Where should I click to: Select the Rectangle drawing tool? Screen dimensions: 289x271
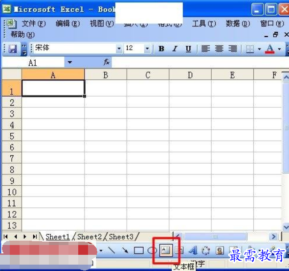[138, 250]
